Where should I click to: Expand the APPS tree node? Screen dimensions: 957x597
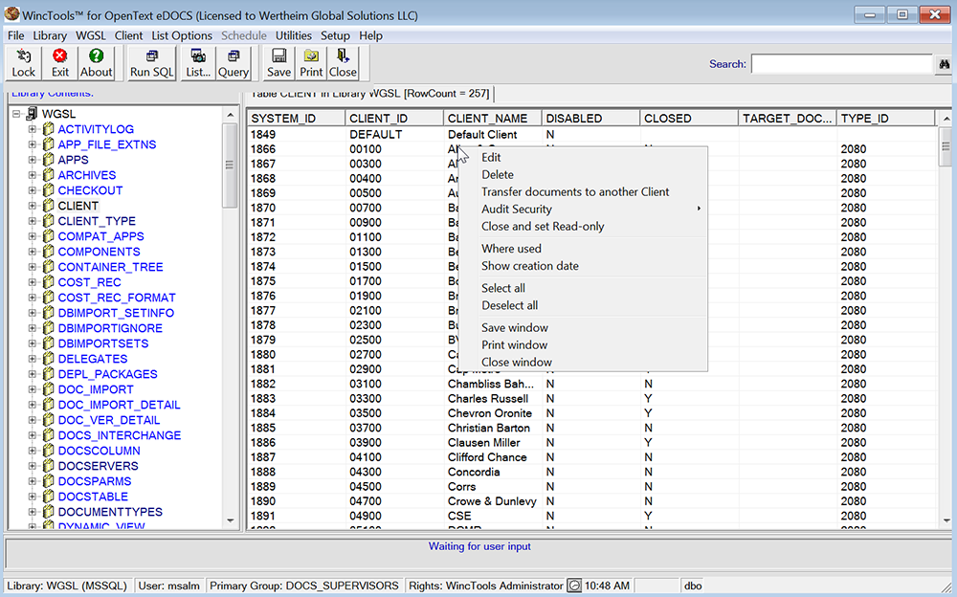click(33, 160)
